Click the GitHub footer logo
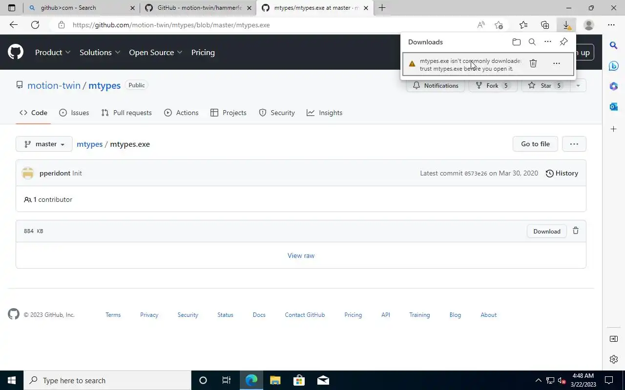This screenshot has height=390, width=625. [14, 314]
